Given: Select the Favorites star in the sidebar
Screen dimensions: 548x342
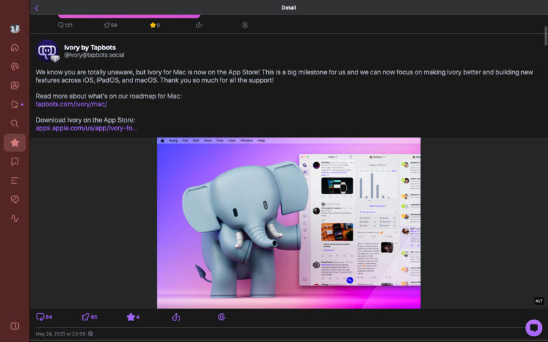Looking at the screenshot, I should point(14,143).
